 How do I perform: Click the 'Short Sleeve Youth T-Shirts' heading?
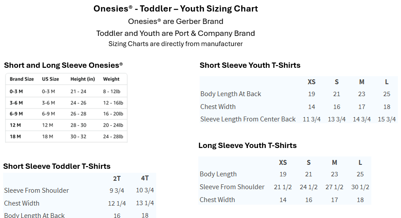click(250, 65)
